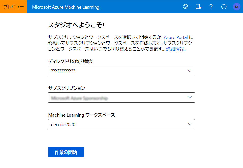
Task: Open the directory combo box showing question marks
Action: [121, 71]
